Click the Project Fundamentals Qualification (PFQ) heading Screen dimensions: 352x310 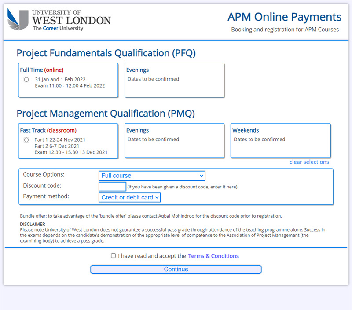106,53
